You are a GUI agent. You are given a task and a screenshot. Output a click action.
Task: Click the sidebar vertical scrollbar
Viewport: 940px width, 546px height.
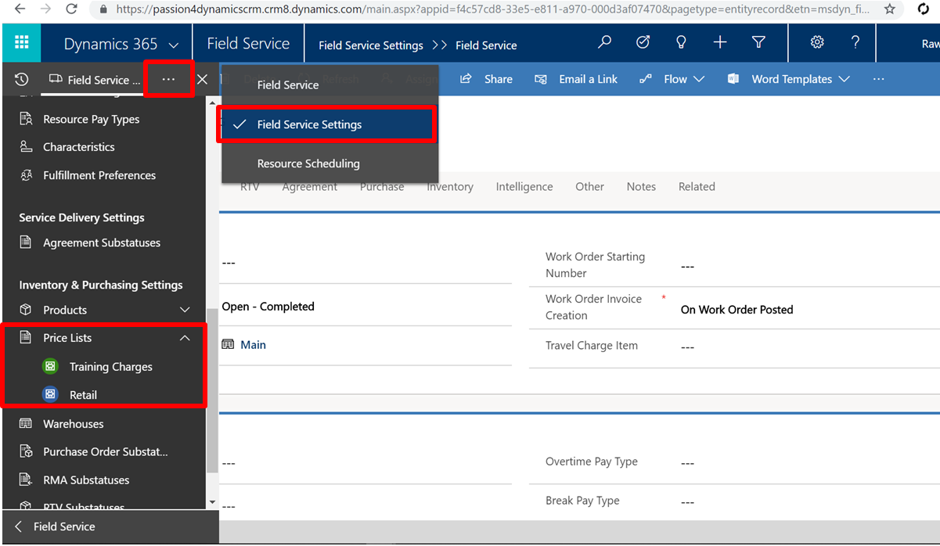(x=211, y=391)
